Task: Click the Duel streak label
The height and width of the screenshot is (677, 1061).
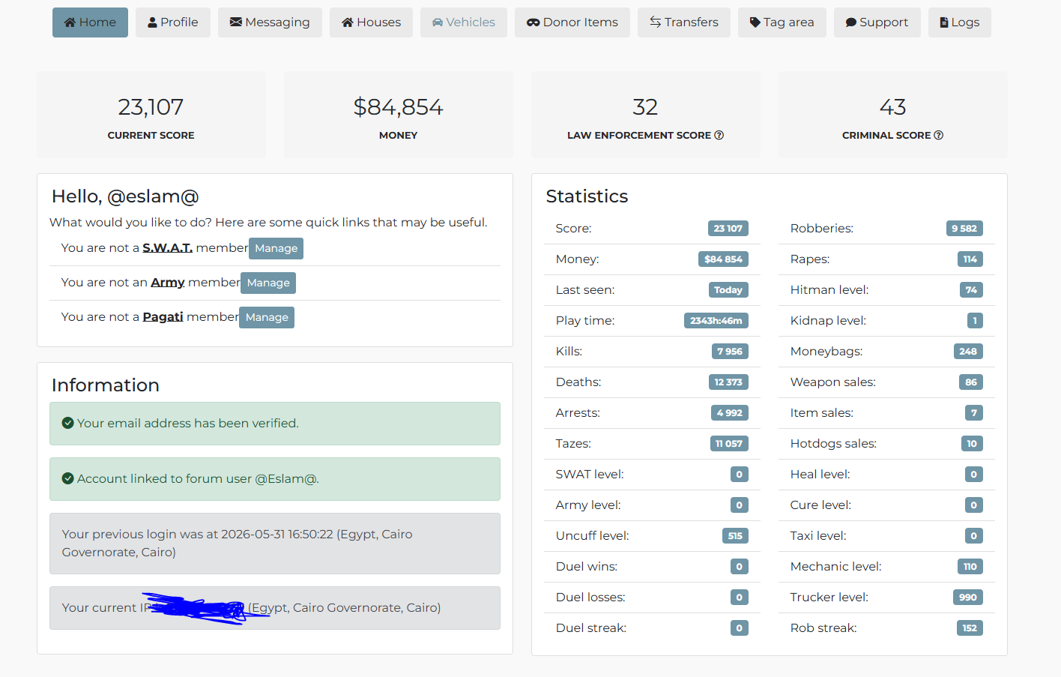Action: coord(591,628)
